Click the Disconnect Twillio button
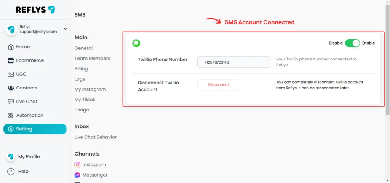Image resolution: width=390 pixels, height=183 pixels. click(x=219, y=85)
